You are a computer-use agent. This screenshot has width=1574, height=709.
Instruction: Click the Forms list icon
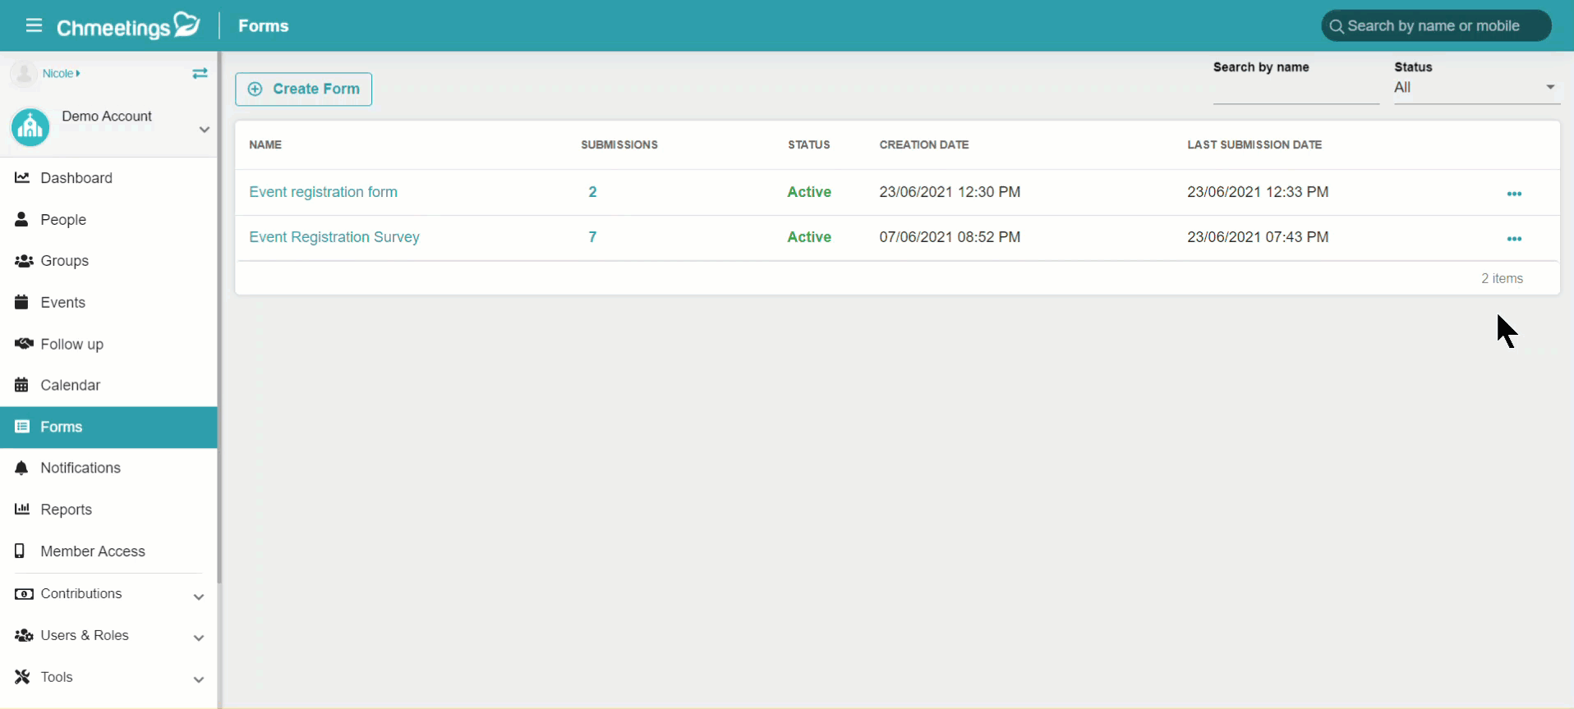click(x=22, y=427)
